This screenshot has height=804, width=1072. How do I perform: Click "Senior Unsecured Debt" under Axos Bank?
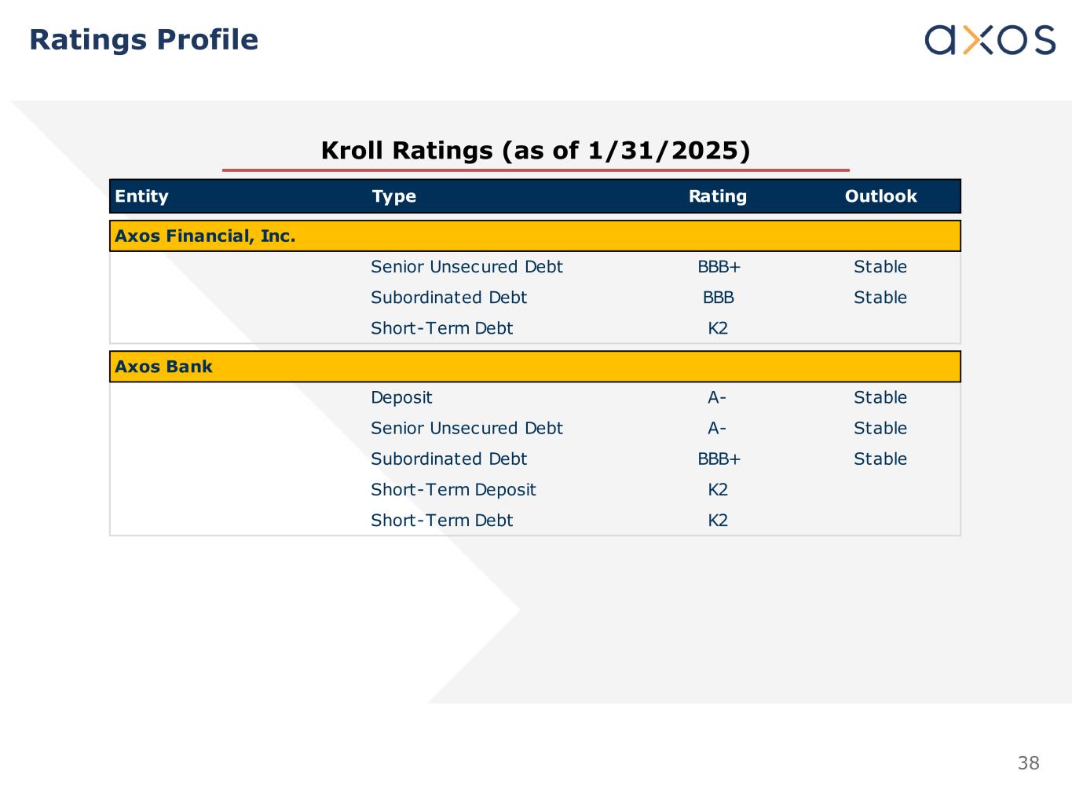pos(466,429)
